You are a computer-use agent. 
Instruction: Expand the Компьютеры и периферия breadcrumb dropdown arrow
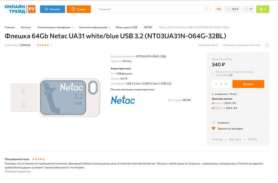[x=73, y=28]
